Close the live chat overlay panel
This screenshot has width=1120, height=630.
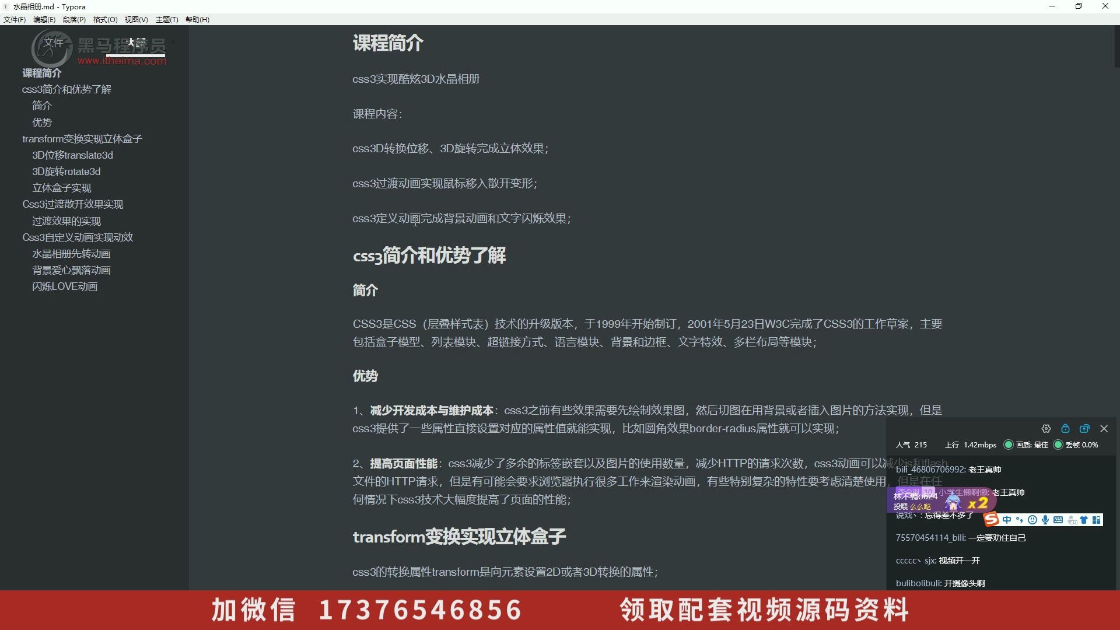click(x=1104, y=429)
